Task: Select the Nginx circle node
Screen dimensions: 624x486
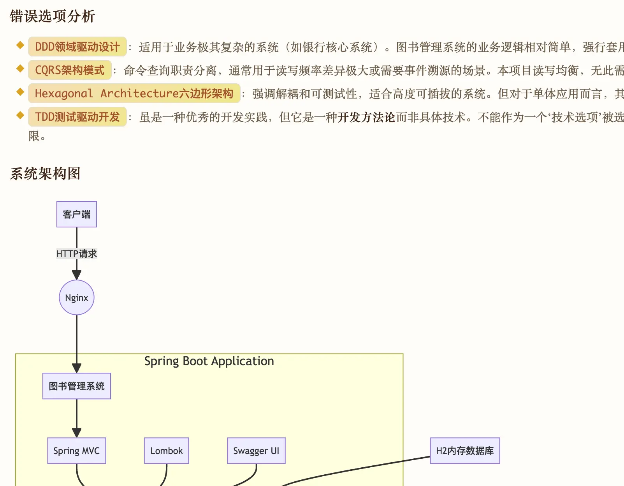Action: point(76,298)
